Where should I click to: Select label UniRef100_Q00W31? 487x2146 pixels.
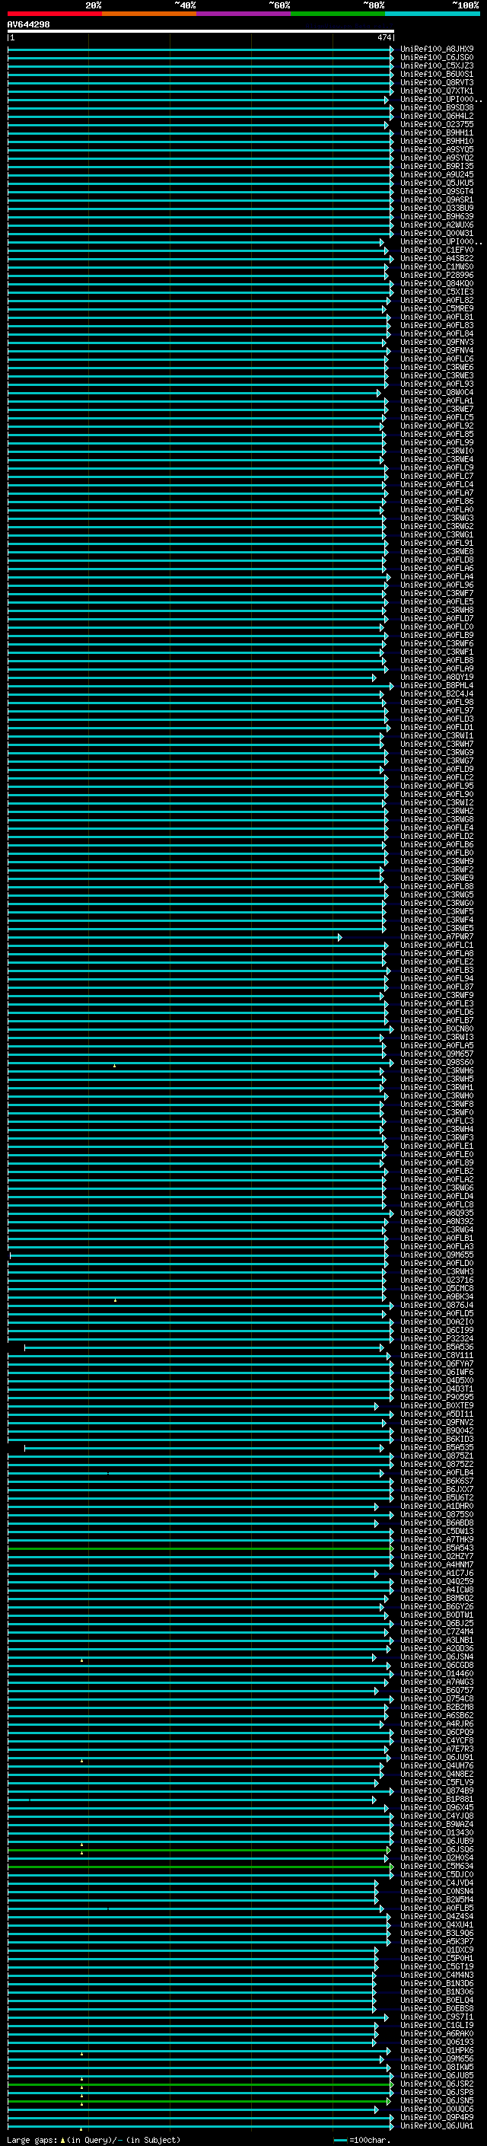tap(437, 233)
